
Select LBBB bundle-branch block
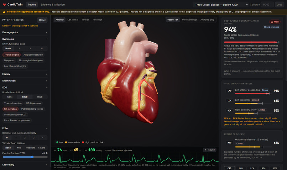[x=25, y=97]
